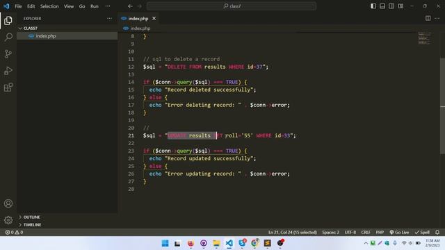
Task: Open Customize Layout icon
Action: coord(400,6)
